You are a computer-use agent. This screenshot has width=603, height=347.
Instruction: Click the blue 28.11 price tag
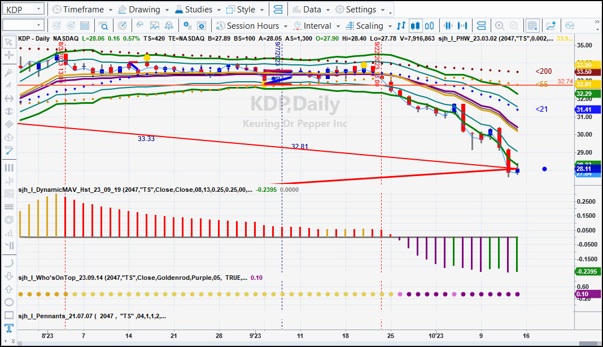coord(588,169)
